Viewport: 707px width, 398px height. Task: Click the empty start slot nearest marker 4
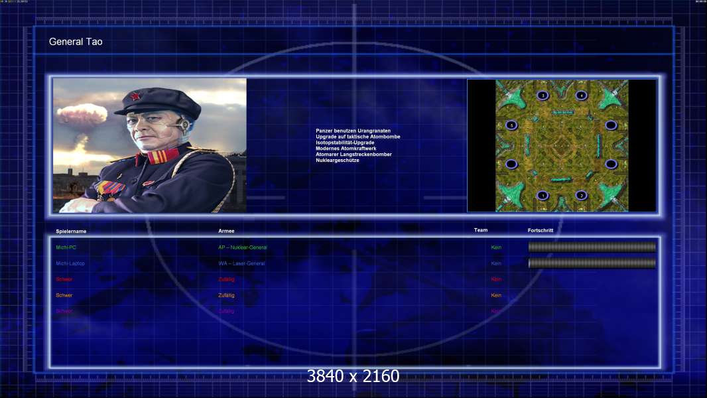click(x=611, y=125)
